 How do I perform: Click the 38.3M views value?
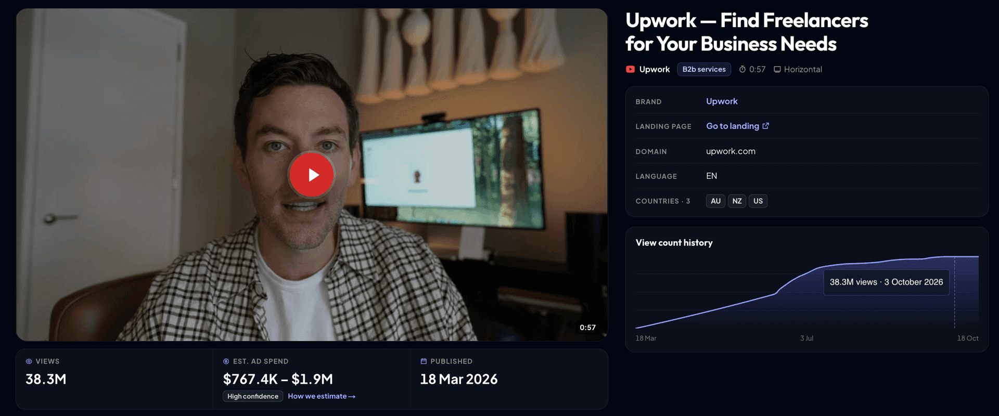point(46,380)
